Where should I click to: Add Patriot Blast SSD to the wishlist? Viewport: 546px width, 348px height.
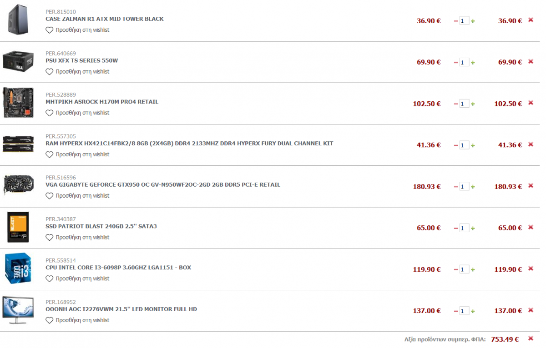(78, 238)
